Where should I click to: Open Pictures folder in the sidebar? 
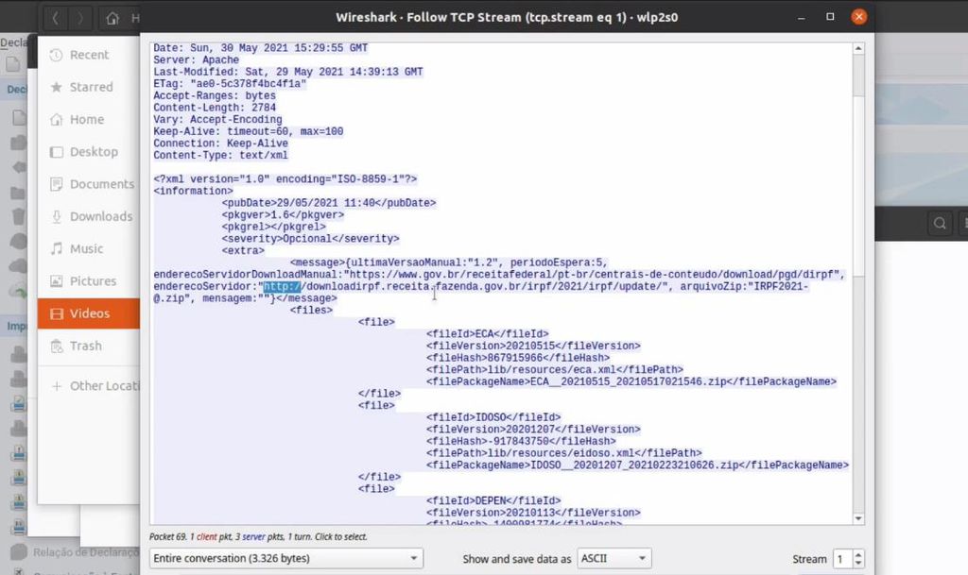pyautogui.click(x=89, y=281)
